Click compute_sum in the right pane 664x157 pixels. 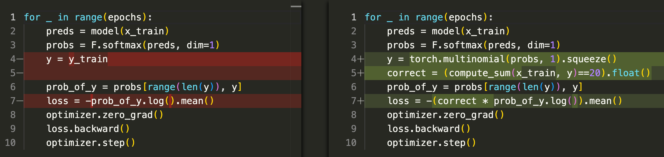click(x=480, y=73)
